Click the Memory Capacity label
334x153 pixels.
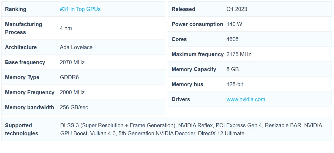194,69
